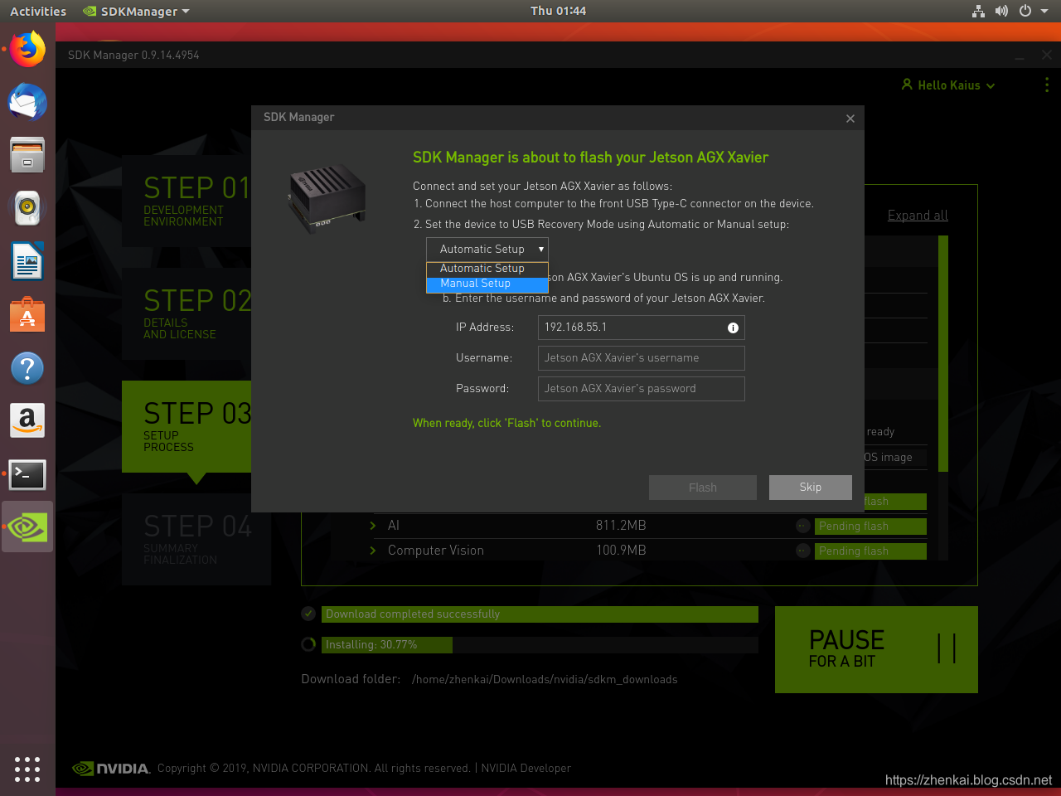Click the IP Address info icon

(733, 328)
